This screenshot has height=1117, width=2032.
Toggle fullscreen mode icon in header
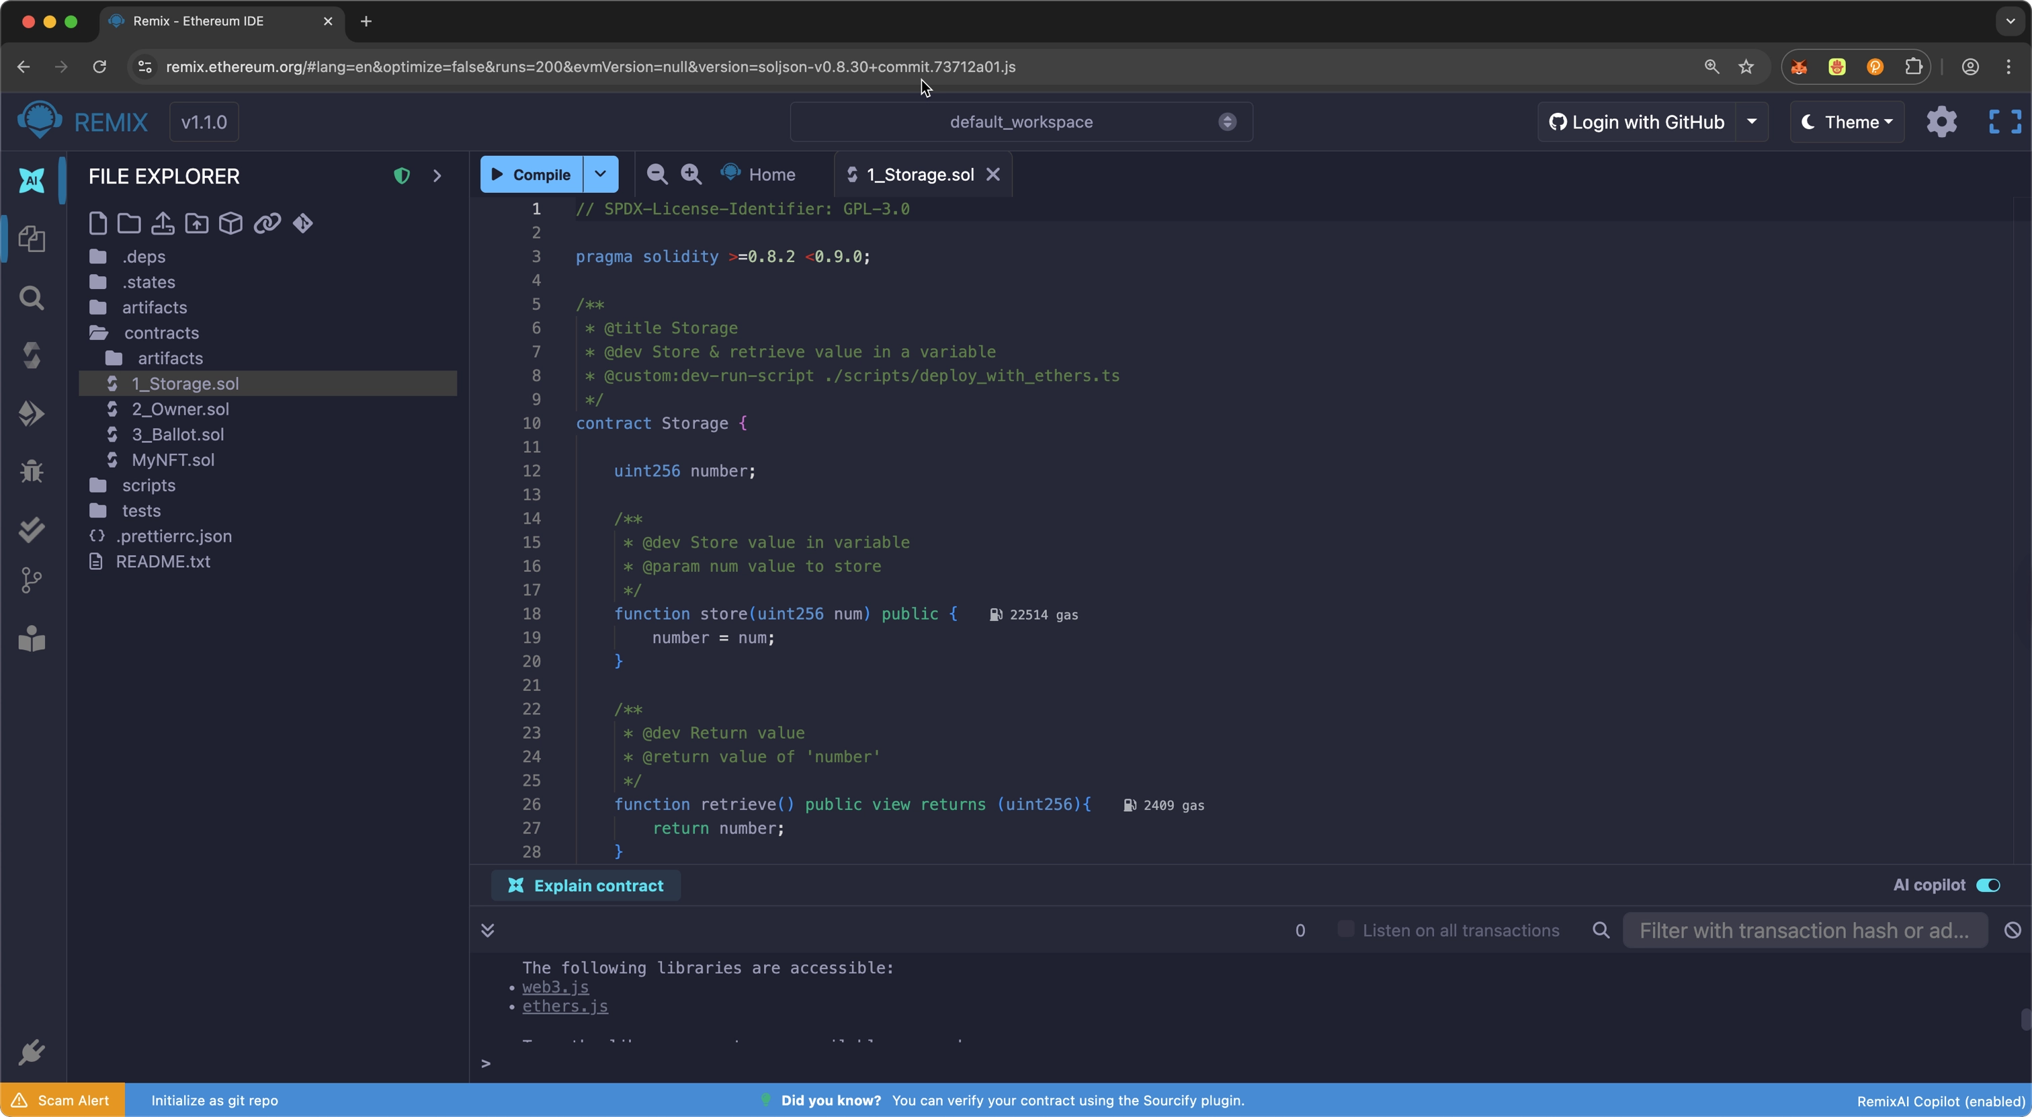2004,122
